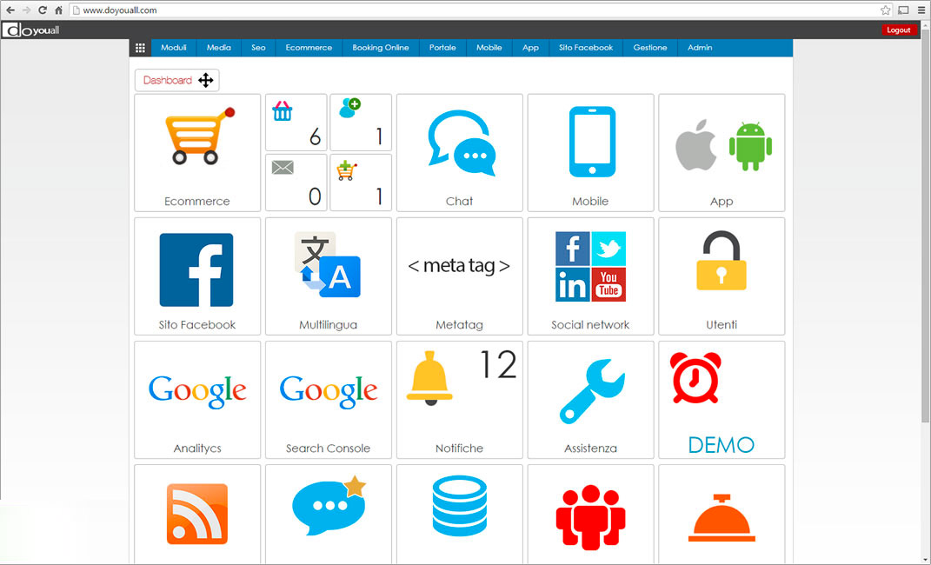Screen dimensions: 931x565
Task: Click the browser home button
Action: (x=58, y=10)
